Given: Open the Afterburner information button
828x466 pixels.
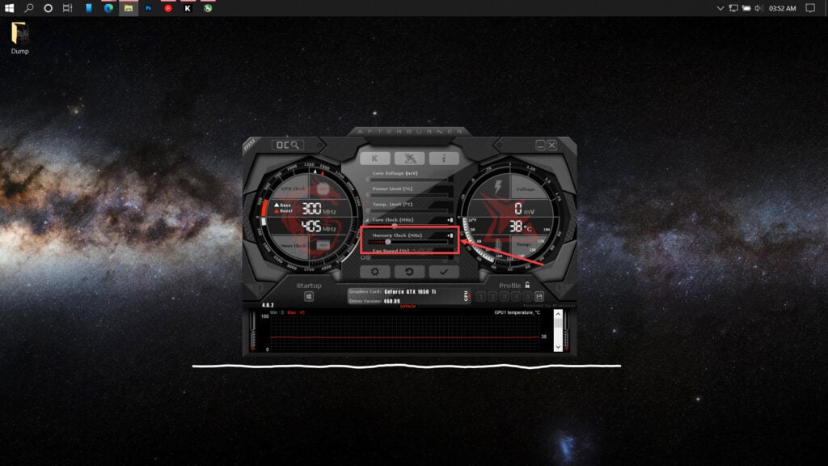Looking at the screenshot, I should pyautogui.click(x=444, y=159).
